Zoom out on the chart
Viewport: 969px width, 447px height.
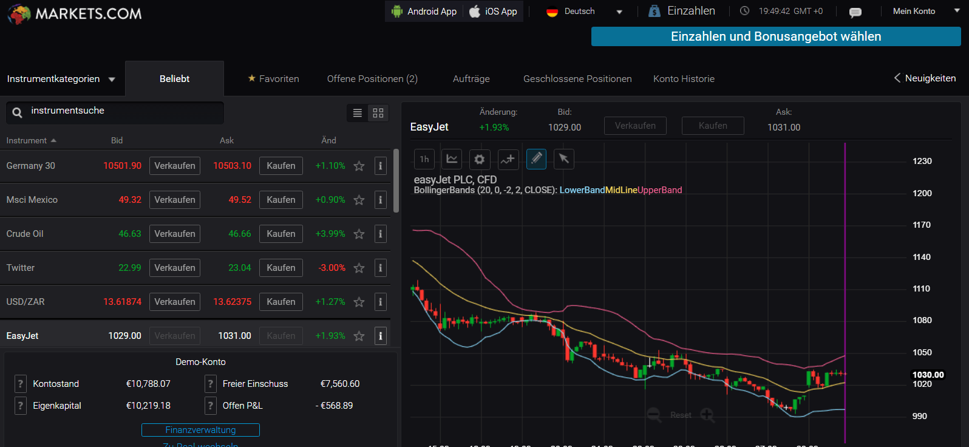click(x=654, y=415)
